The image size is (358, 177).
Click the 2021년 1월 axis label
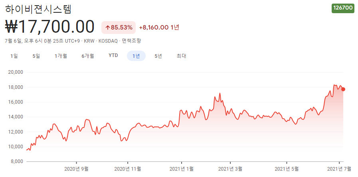pos(182,169)
